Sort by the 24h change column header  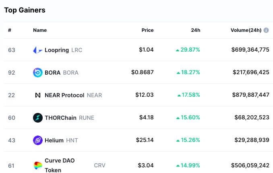tap(196, 30)
